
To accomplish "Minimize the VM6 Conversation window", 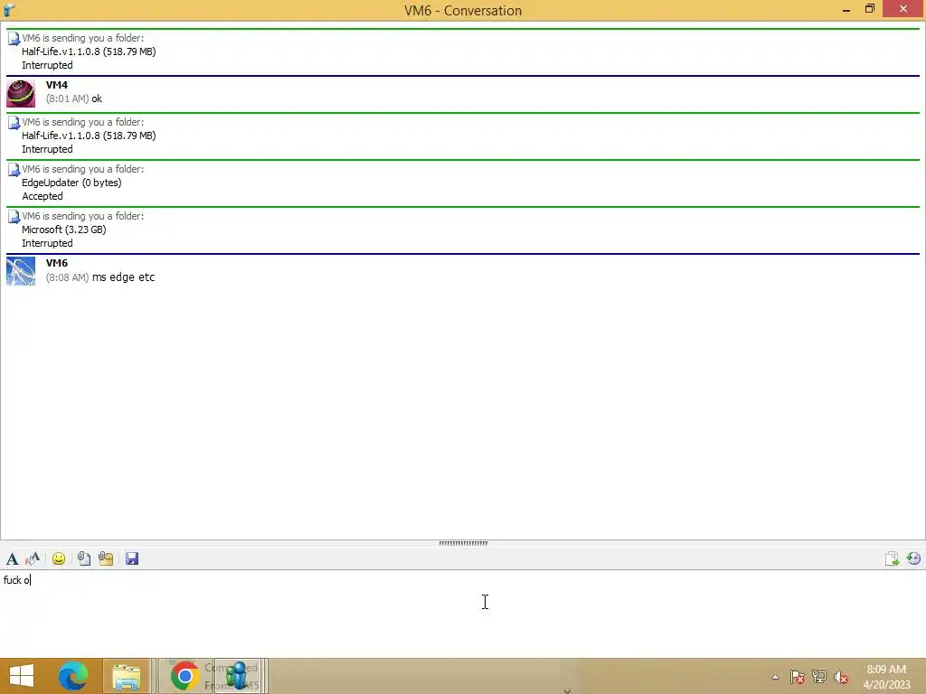I will [x=846, y=9].
